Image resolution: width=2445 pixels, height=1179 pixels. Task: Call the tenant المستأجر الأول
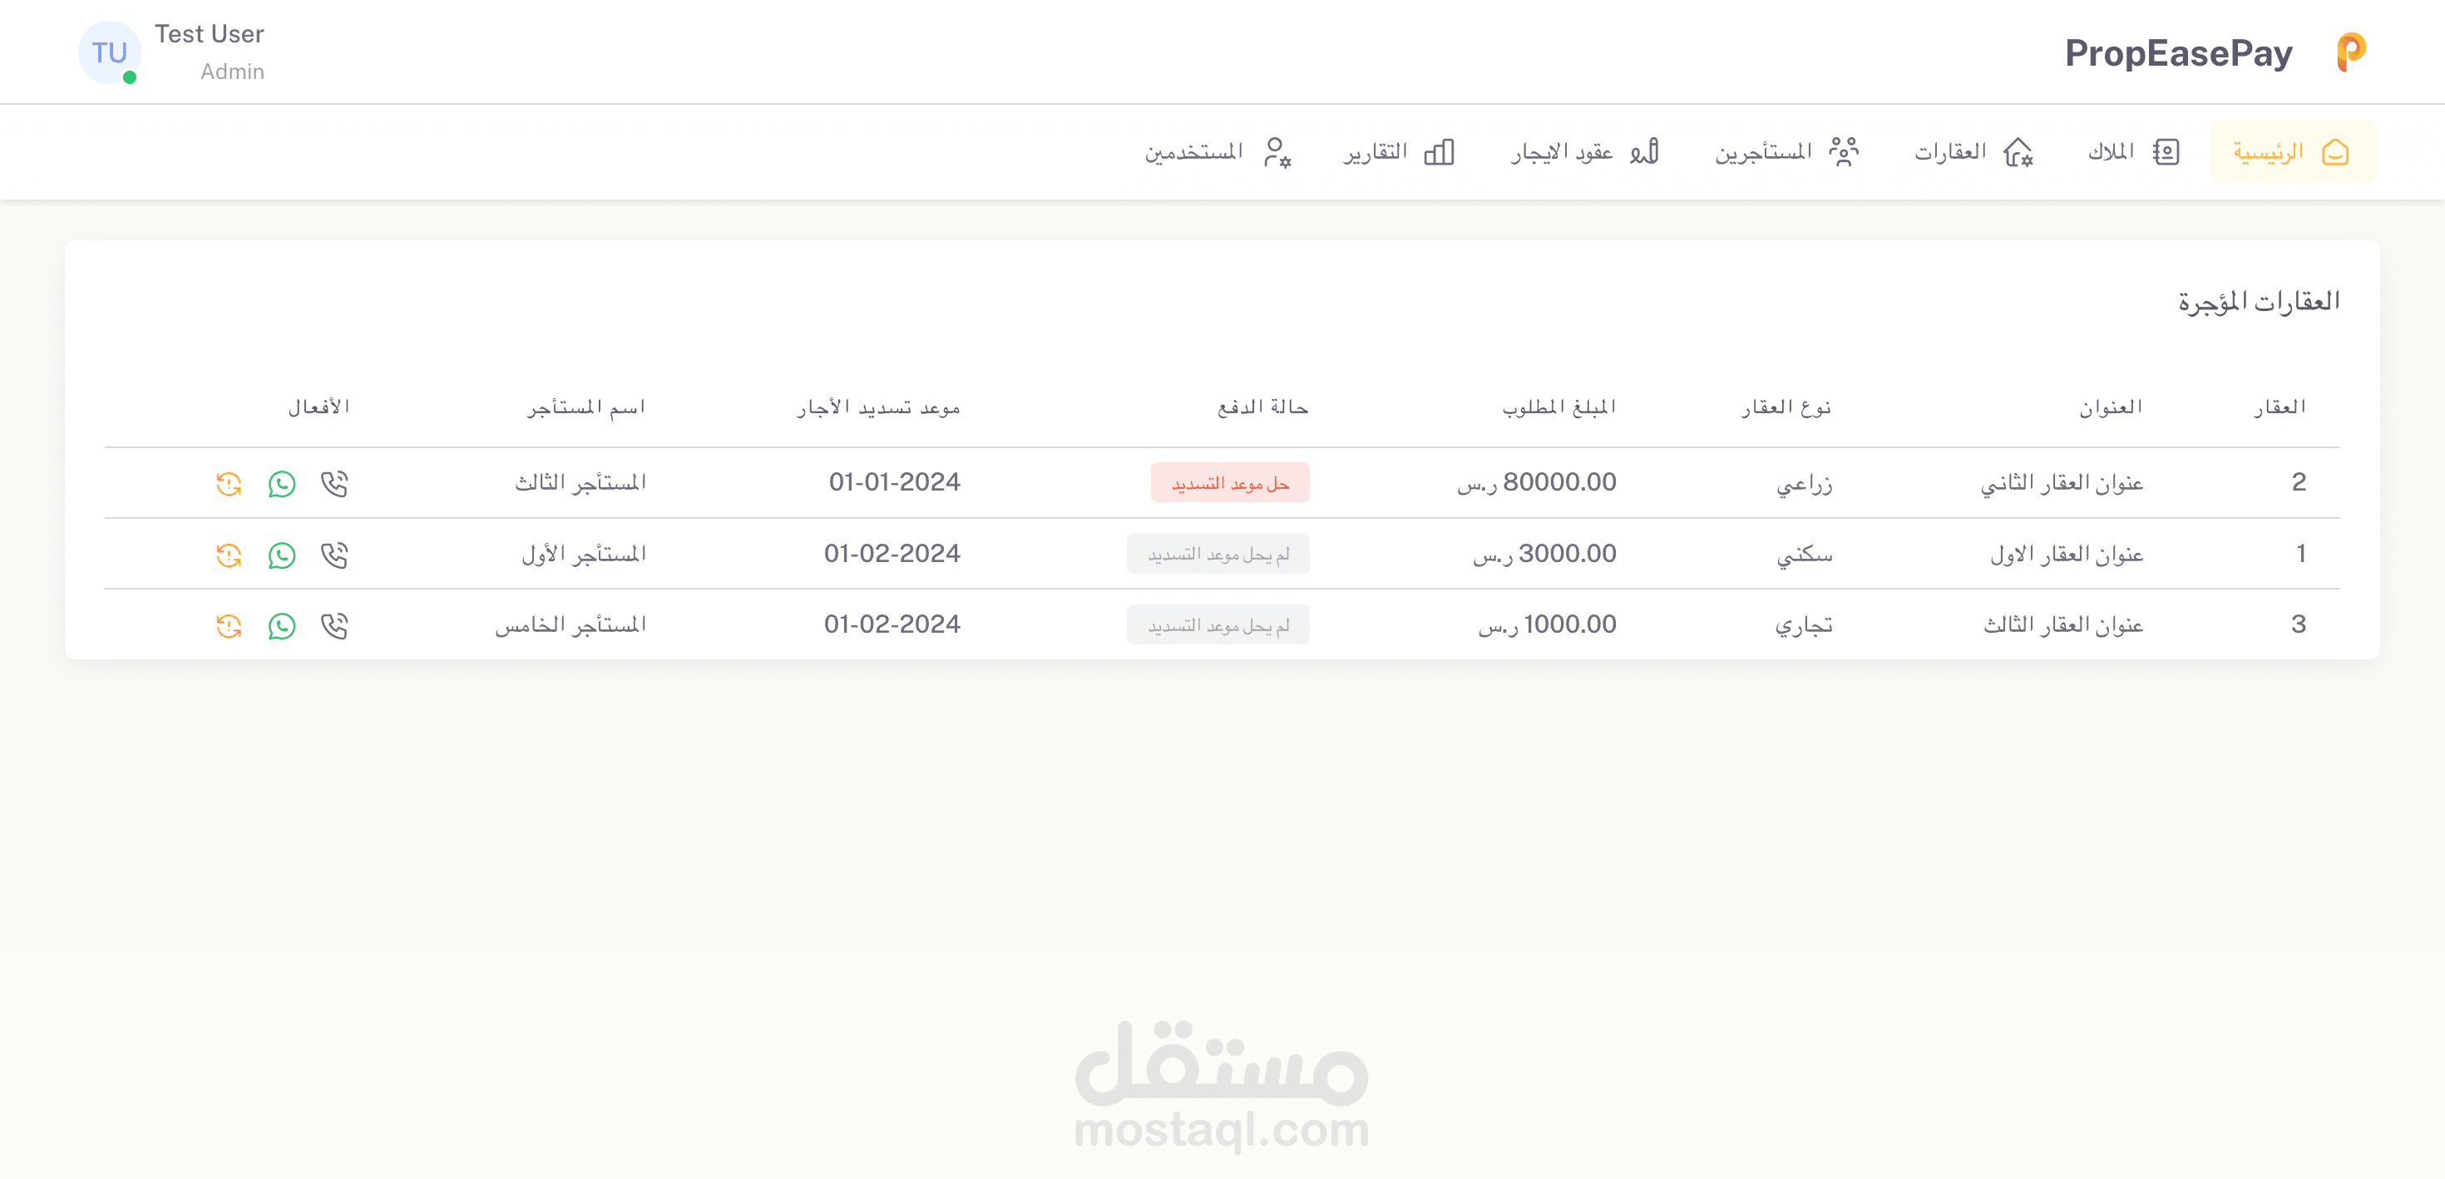(334, 555)
